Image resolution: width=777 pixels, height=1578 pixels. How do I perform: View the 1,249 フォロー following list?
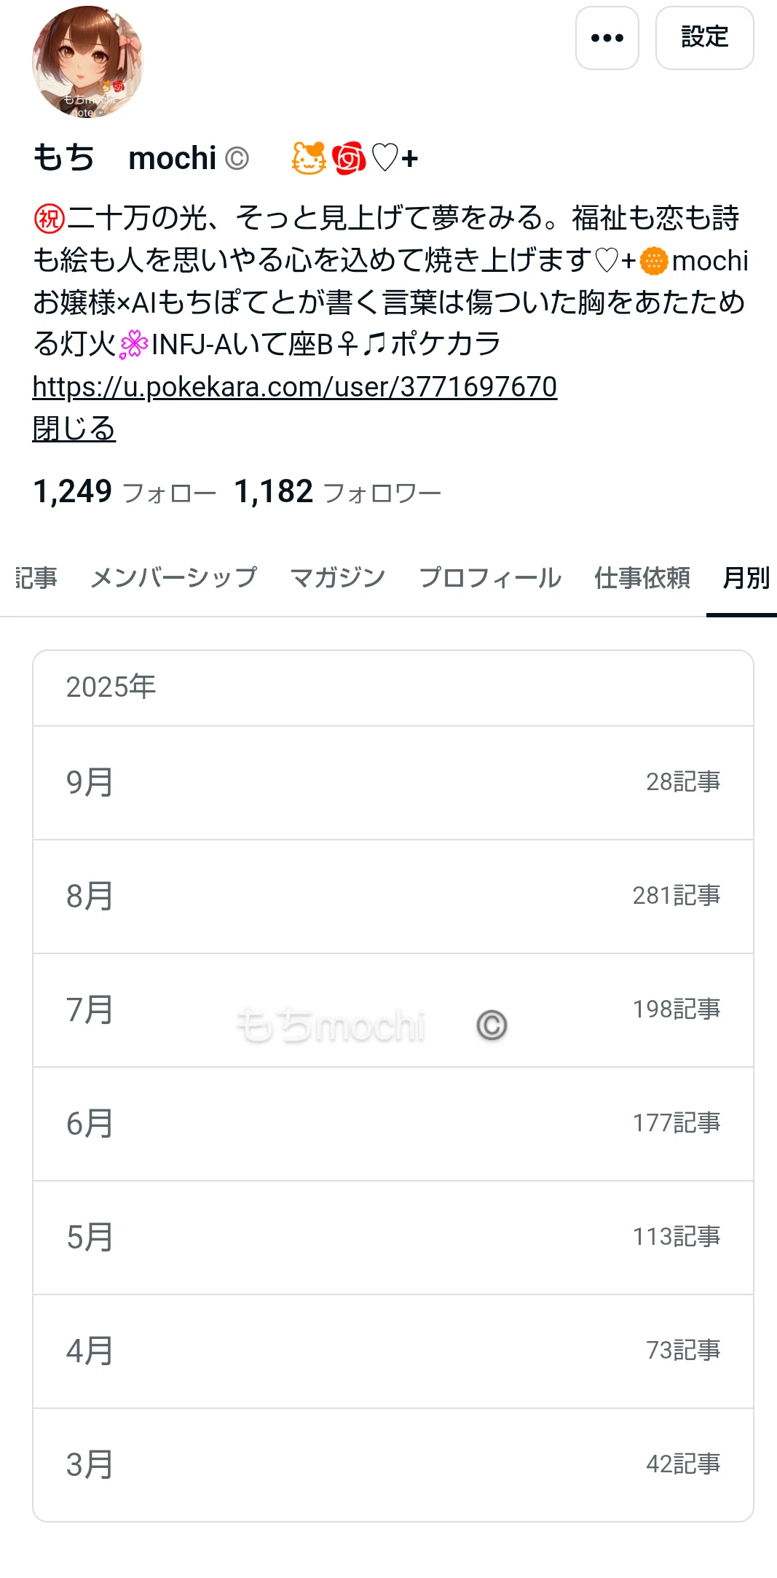click(x=125, y=492)
